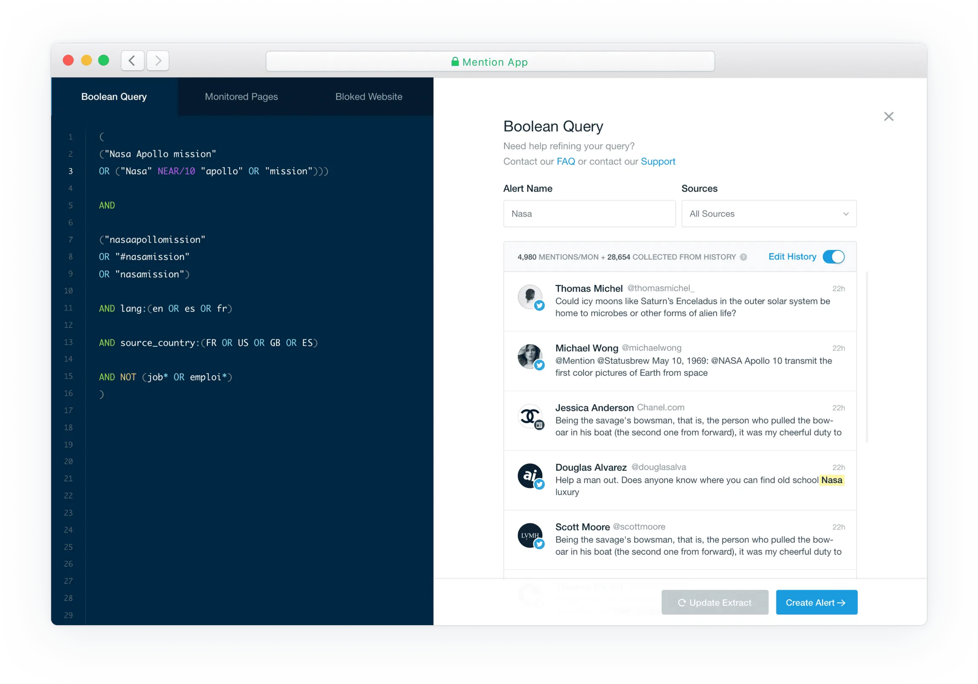This screenshot has height=684, width=978.
Task: Switch to the Boolean Query tab
Action: click(x=114, y=97)
